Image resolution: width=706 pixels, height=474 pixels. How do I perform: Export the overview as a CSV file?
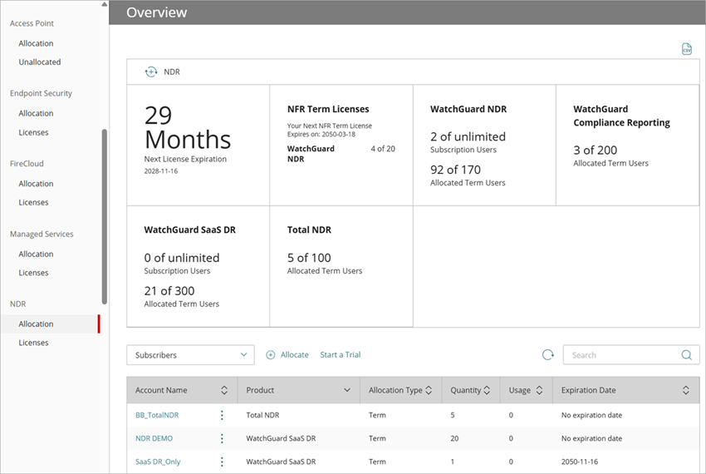tap(687, 49)
